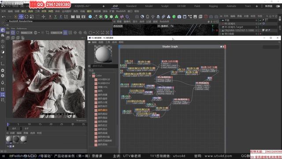Open the Auto zoom dropdown in RenderView
This screenshot has width=282, height=159.
(56, 33)
